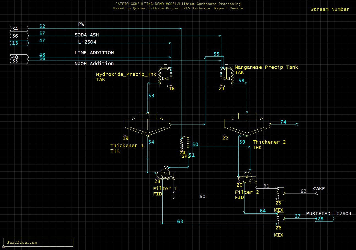Viewport: 356px width, 250px height.
Task: Select the Stream Number legend label
Action: click(x=330, y=9)
